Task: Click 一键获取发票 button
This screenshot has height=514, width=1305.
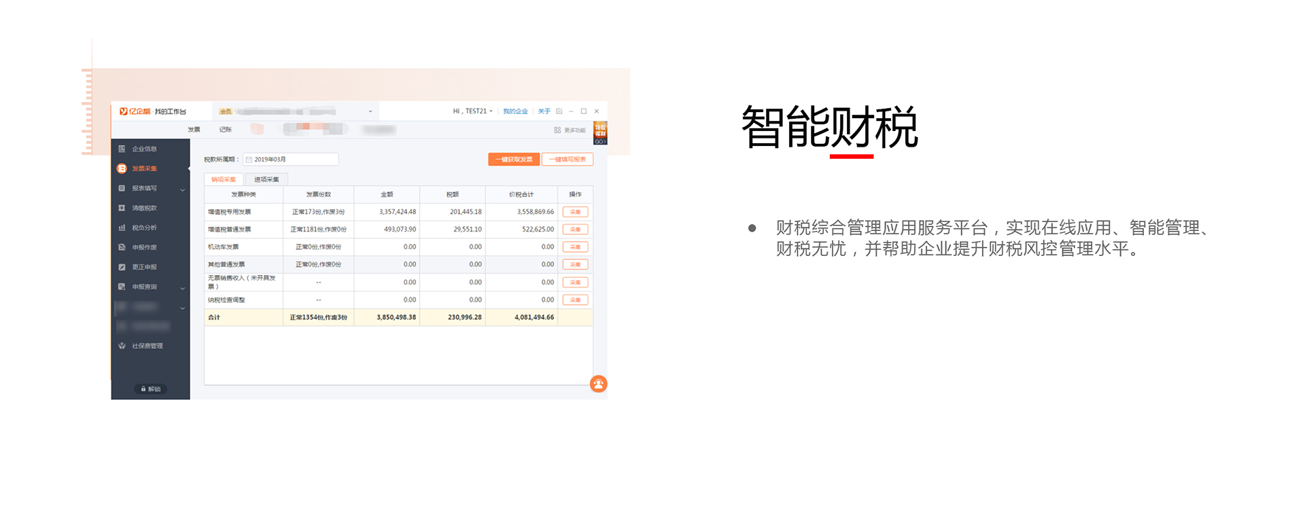Action: pos(514,160)
